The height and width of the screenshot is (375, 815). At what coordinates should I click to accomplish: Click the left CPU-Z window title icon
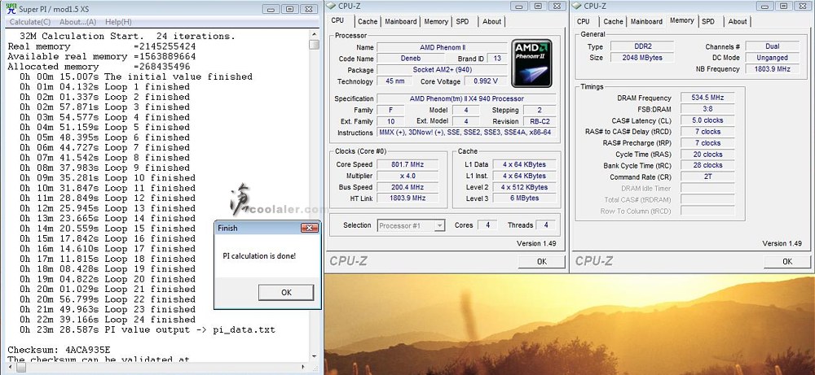[331, 6]
